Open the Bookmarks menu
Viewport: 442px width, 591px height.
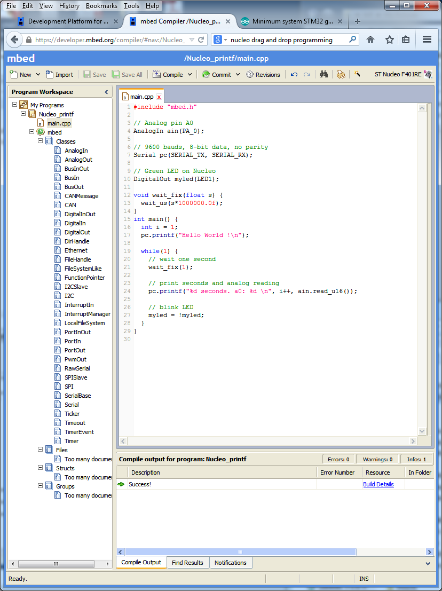click(x=101, y=6)
